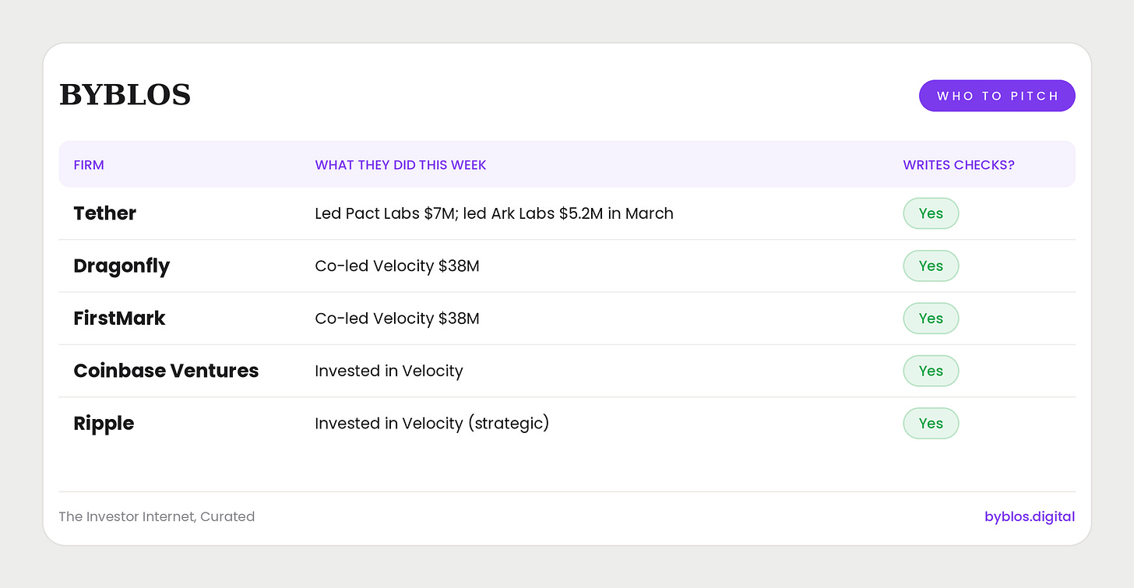Click the Yes badge in Tether row
Screen dimensions: 1134x588
point(931,213)
